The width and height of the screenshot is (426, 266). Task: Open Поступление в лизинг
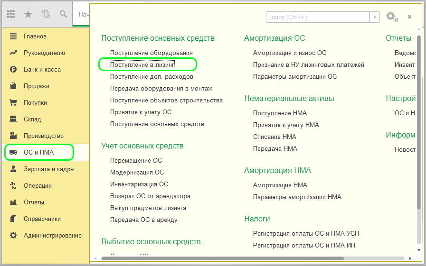[142, 65]
